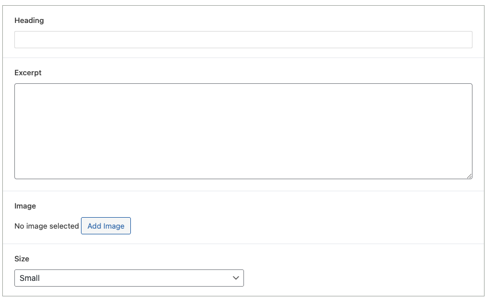Viewport: 488px width, 301px height.
Task: Click the message left of Add Image
Action: tap(47, 226)
